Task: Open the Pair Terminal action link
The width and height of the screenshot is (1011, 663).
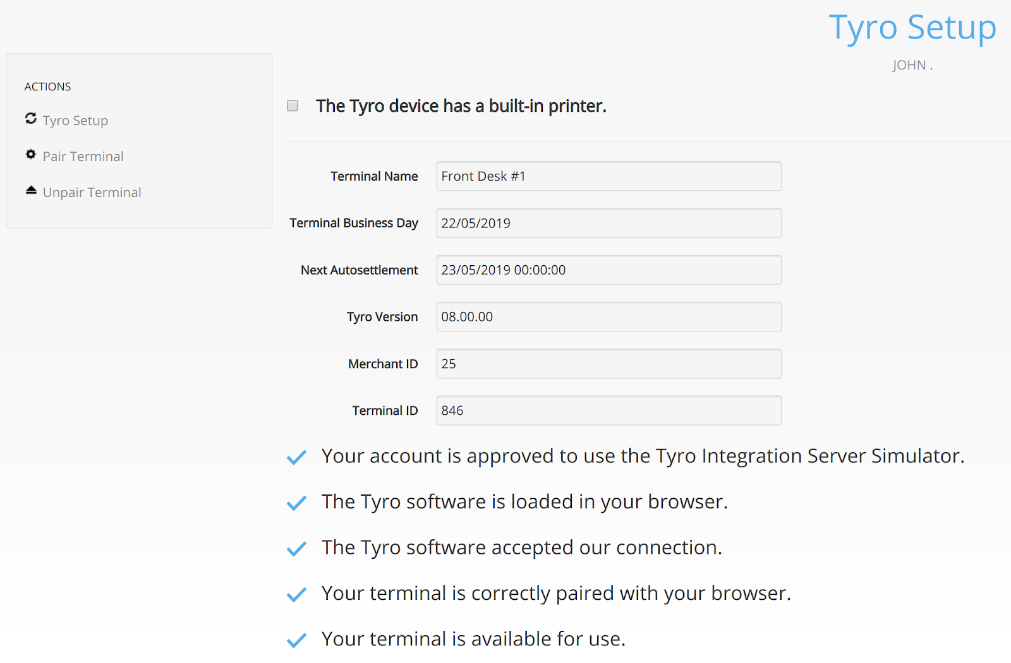Action: click(x=83, y=157)
